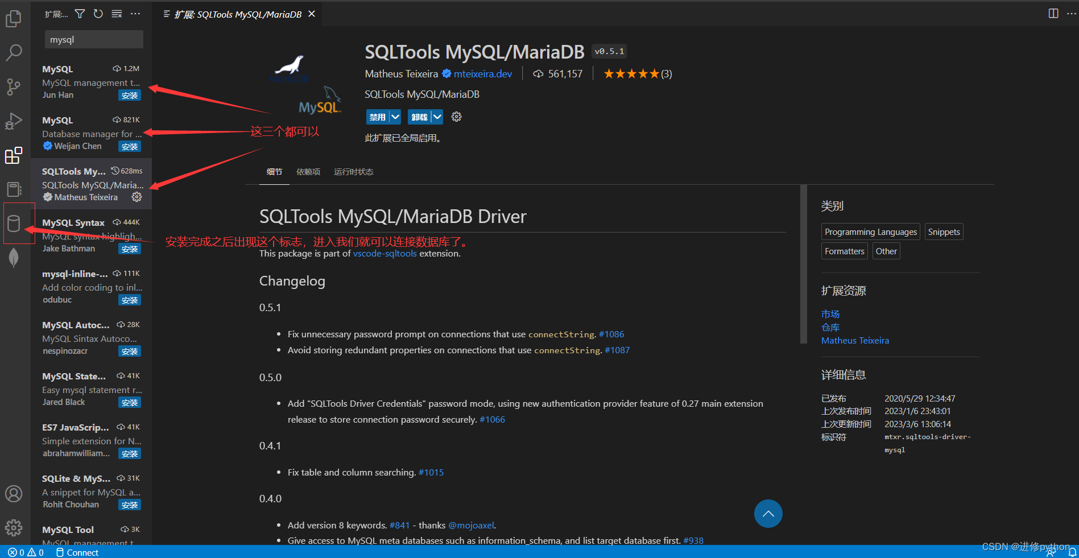Open issue #1066 link
The width and height of the screenshot is (1079, 558).
point(492,420)
